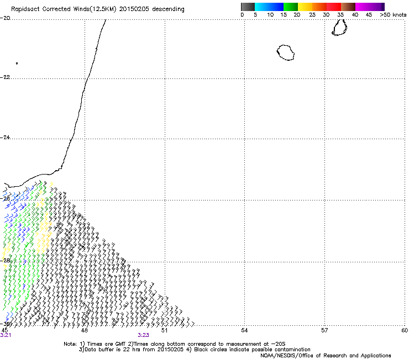Screen dimensions: 409x359
Task: Click the note line 'Times are GMT'
Action: (x=106, y=344)
